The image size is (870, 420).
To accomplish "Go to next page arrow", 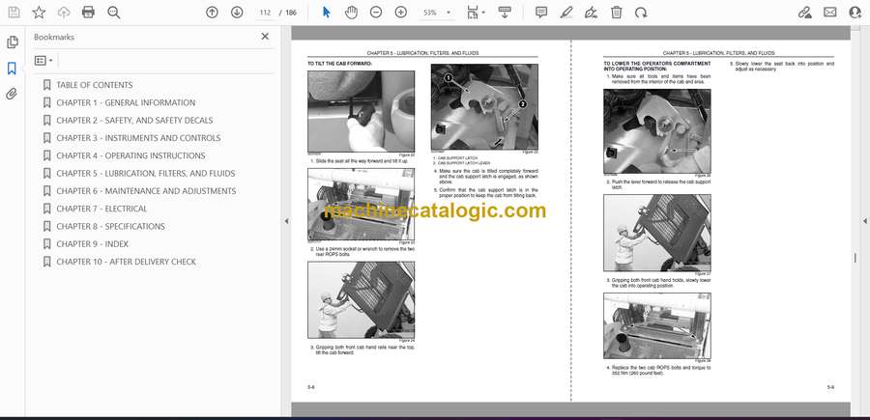I will (x=237, y=13).
